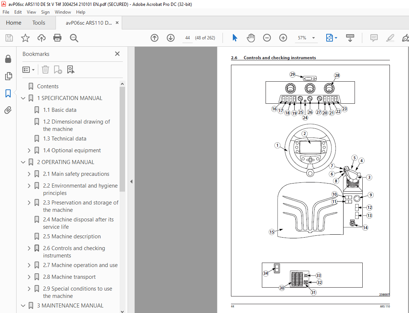Open bookmark options dropdown menu
The image size is (409, 313).
tap(28, 70)
